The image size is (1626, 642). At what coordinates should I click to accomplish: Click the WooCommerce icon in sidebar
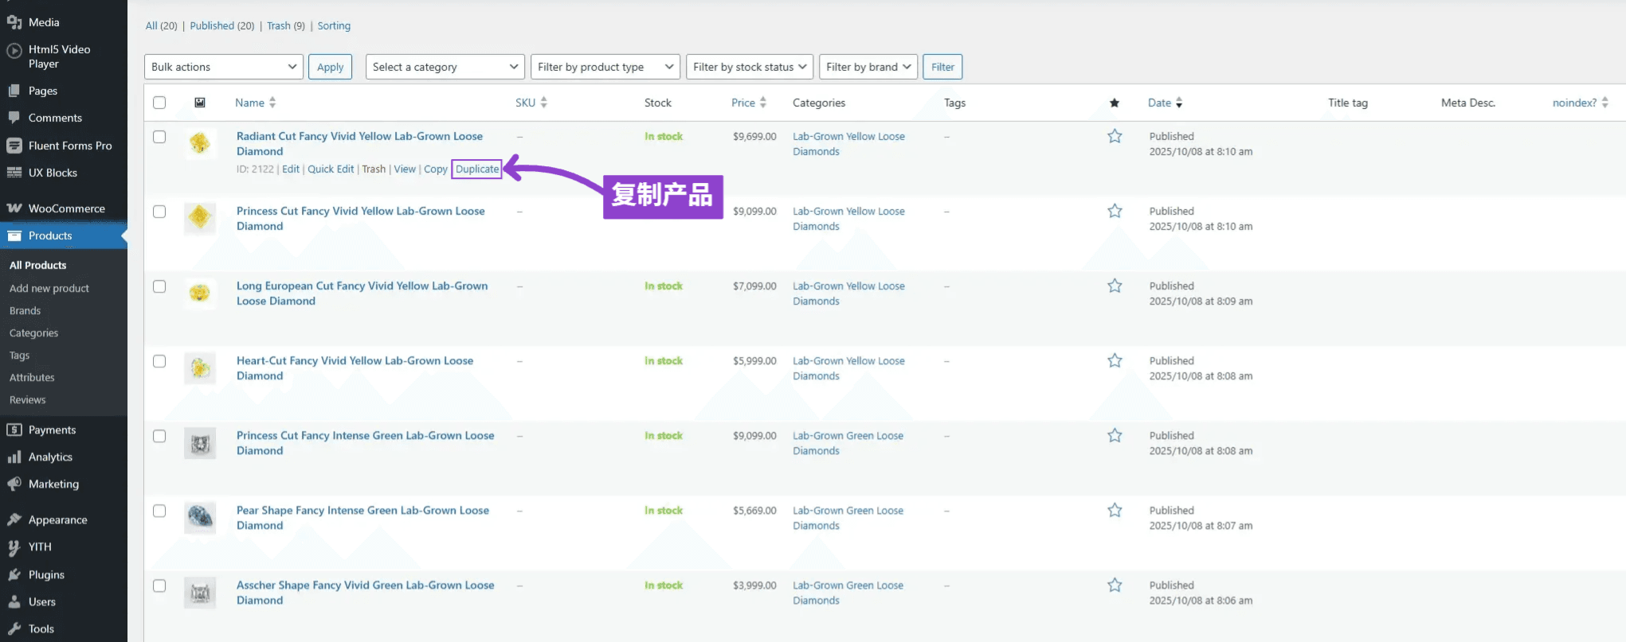click(x=14, y=208)
